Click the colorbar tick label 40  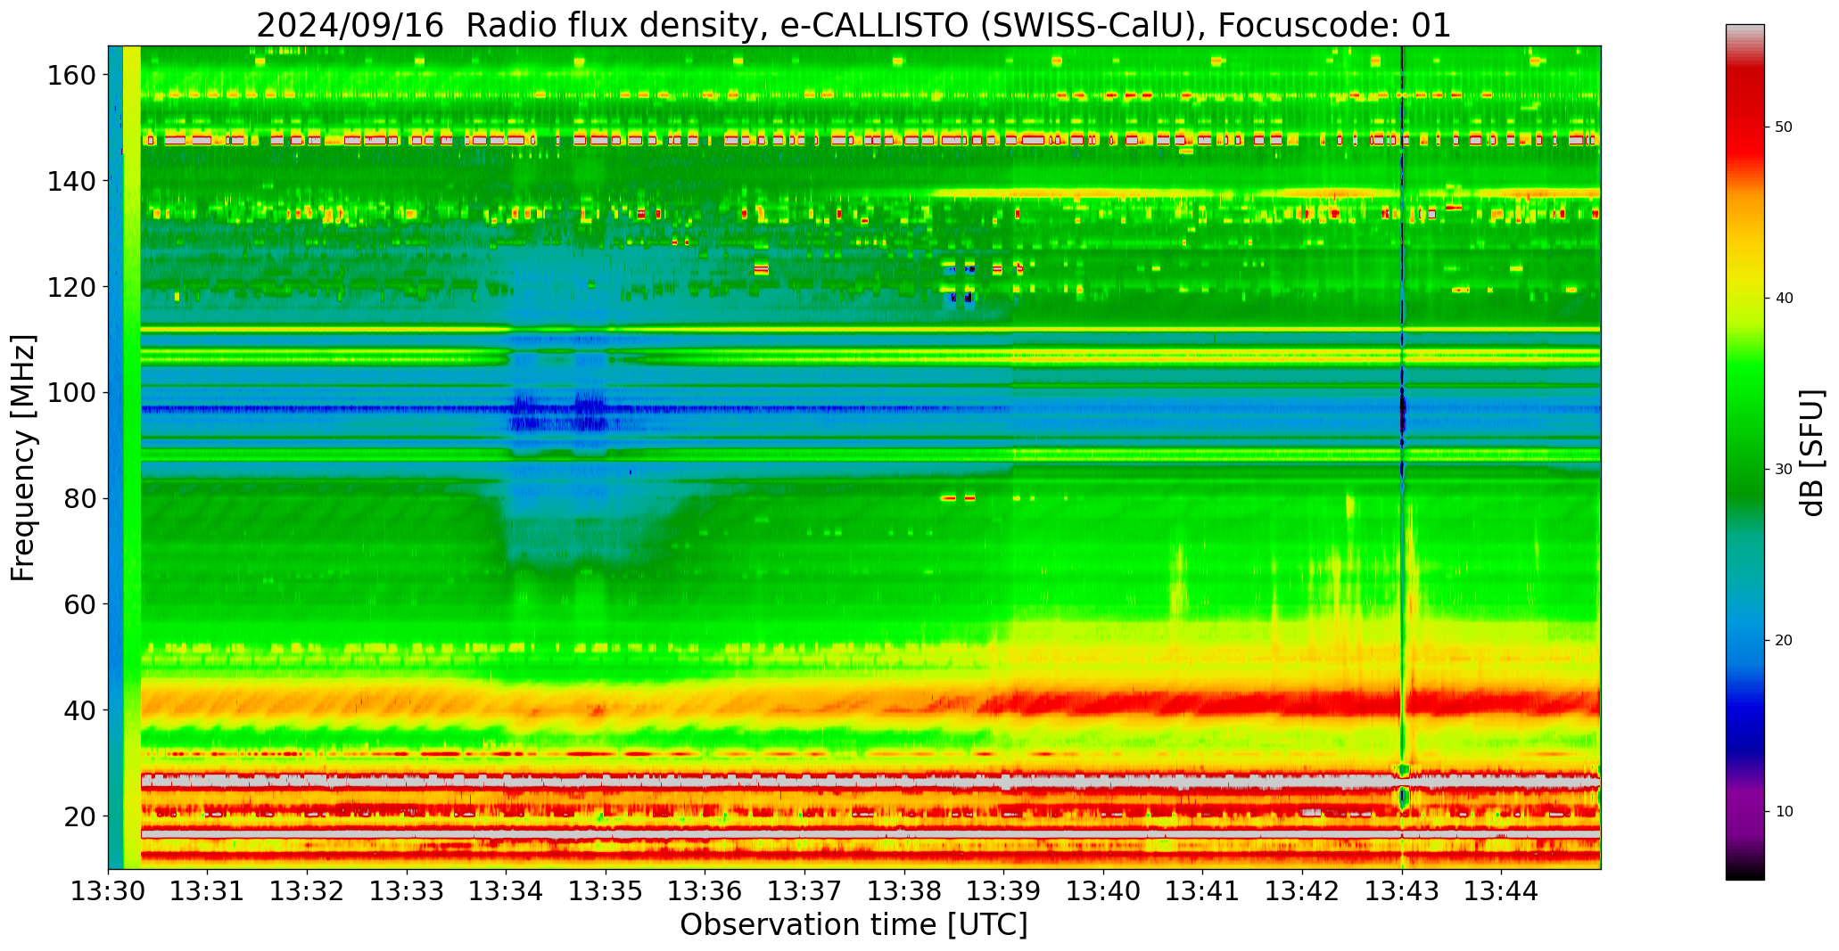[x=1784, y=299]
